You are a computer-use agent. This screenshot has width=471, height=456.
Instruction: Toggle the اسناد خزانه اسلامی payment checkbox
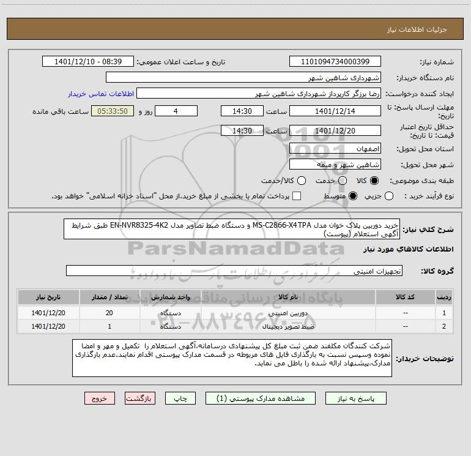(297, 196)
